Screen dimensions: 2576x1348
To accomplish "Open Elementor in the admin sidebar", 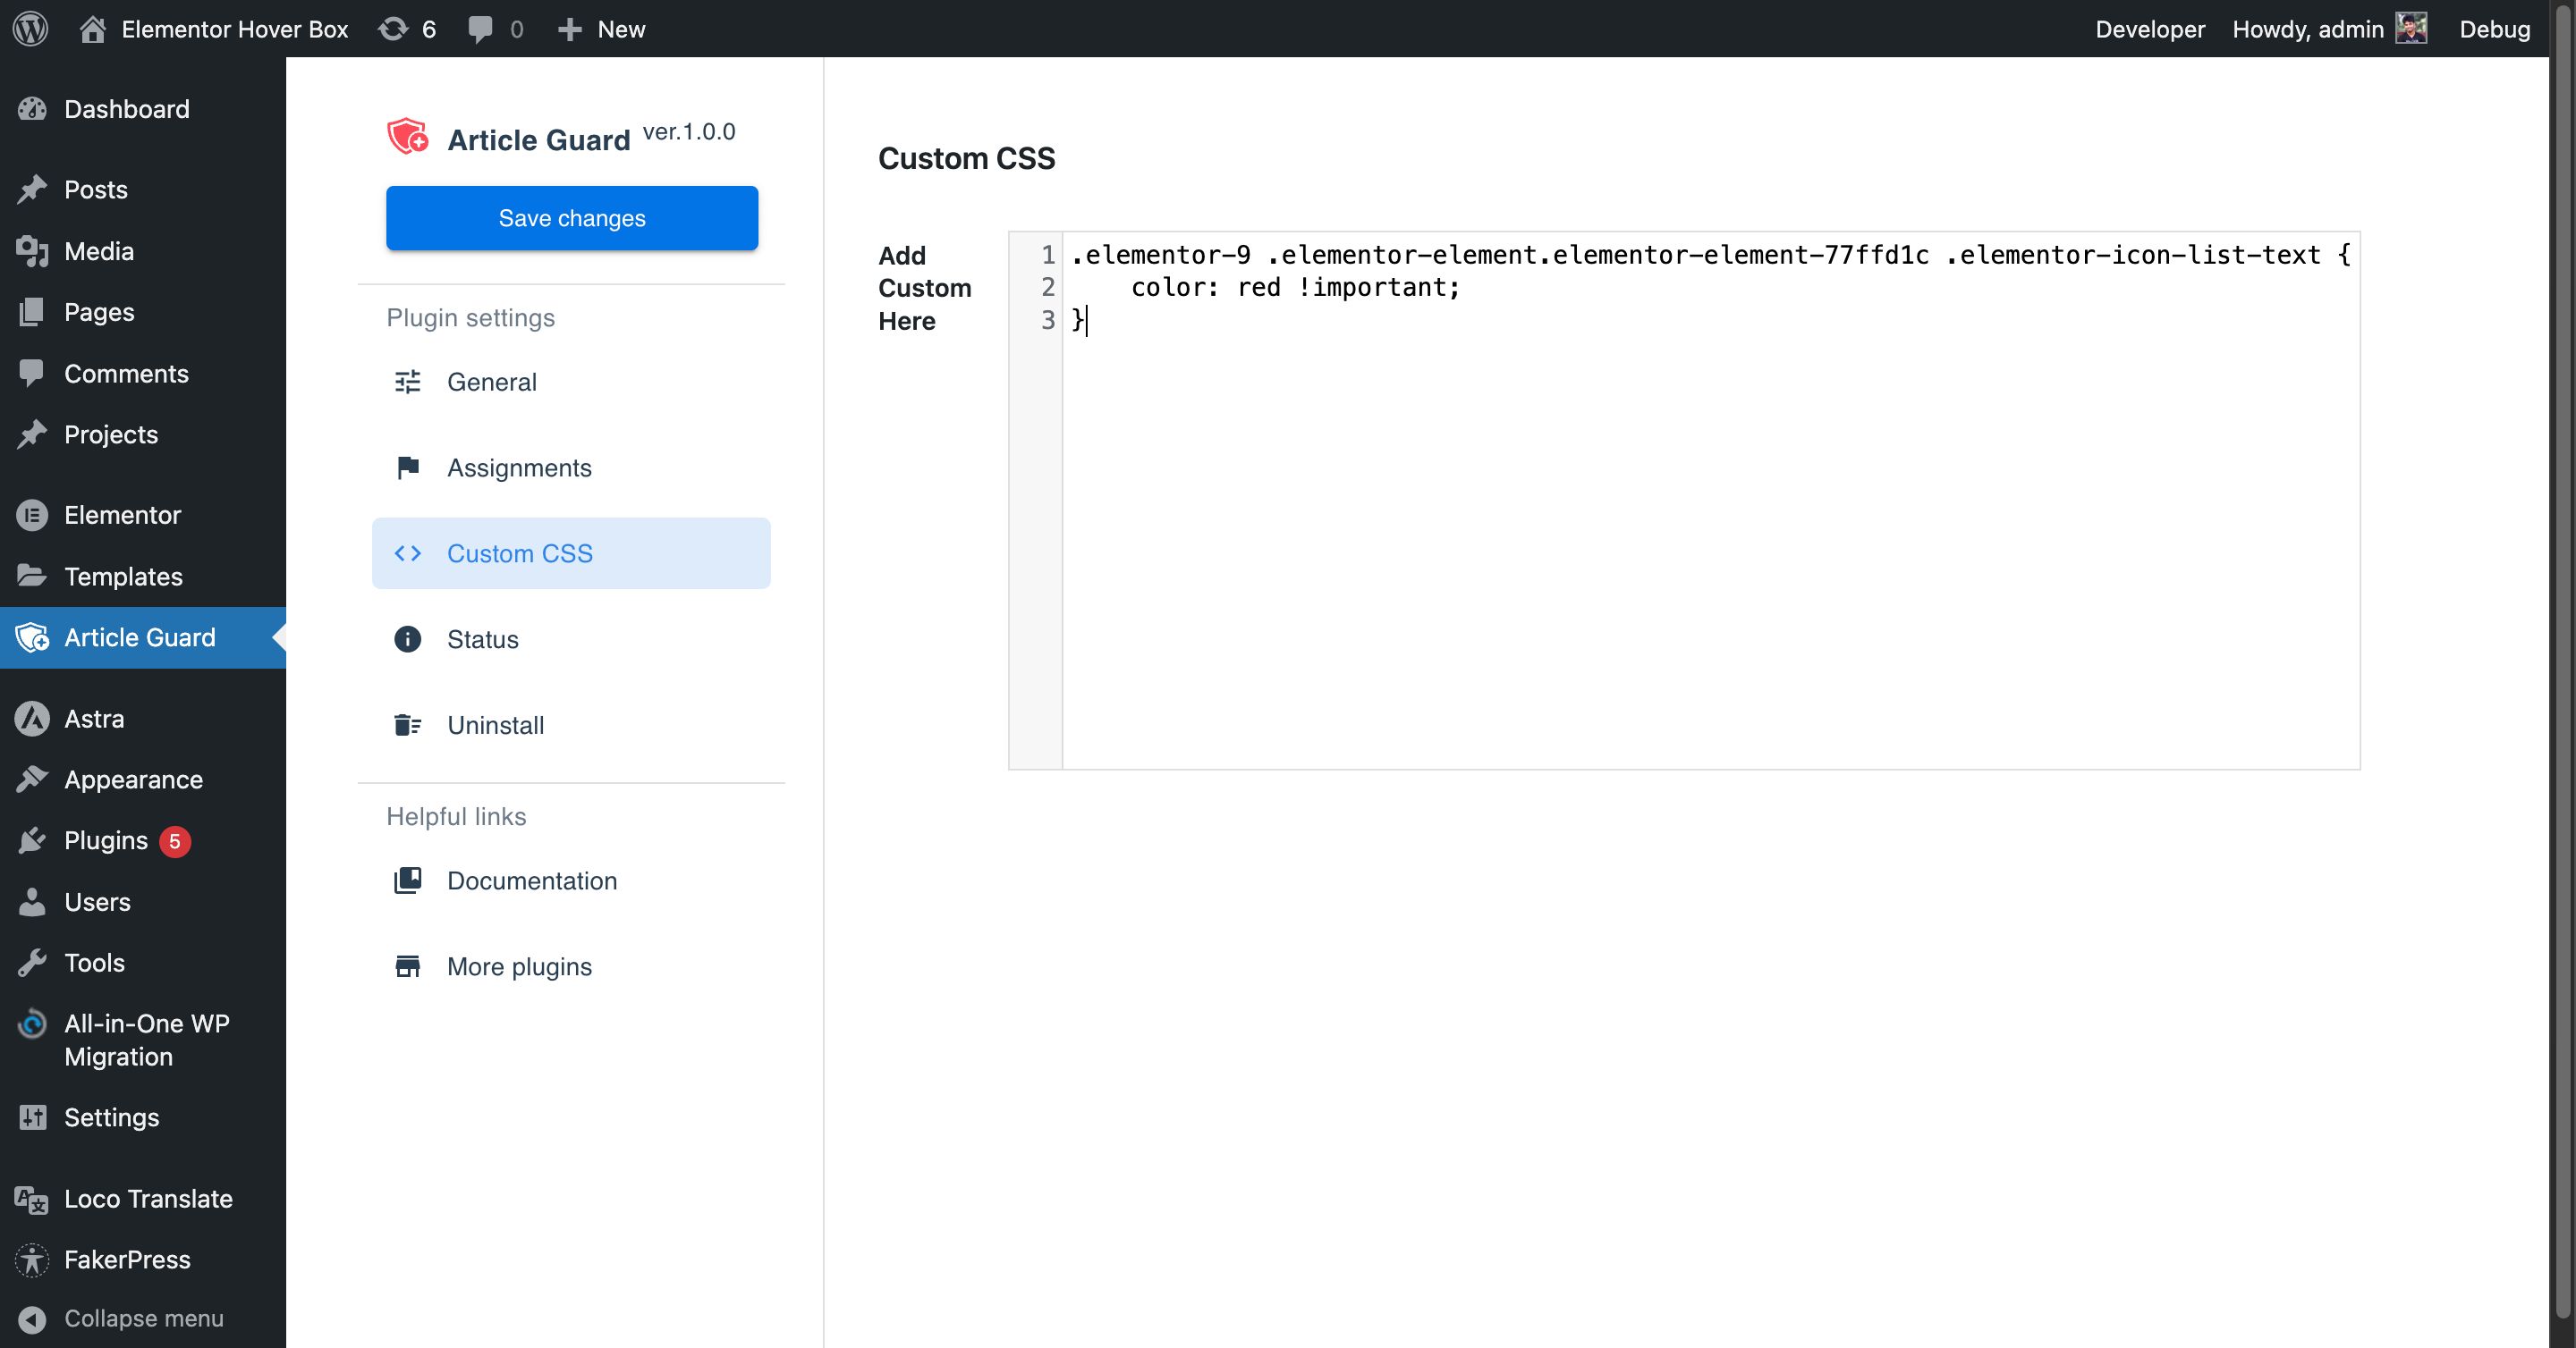I will (122, 515).
